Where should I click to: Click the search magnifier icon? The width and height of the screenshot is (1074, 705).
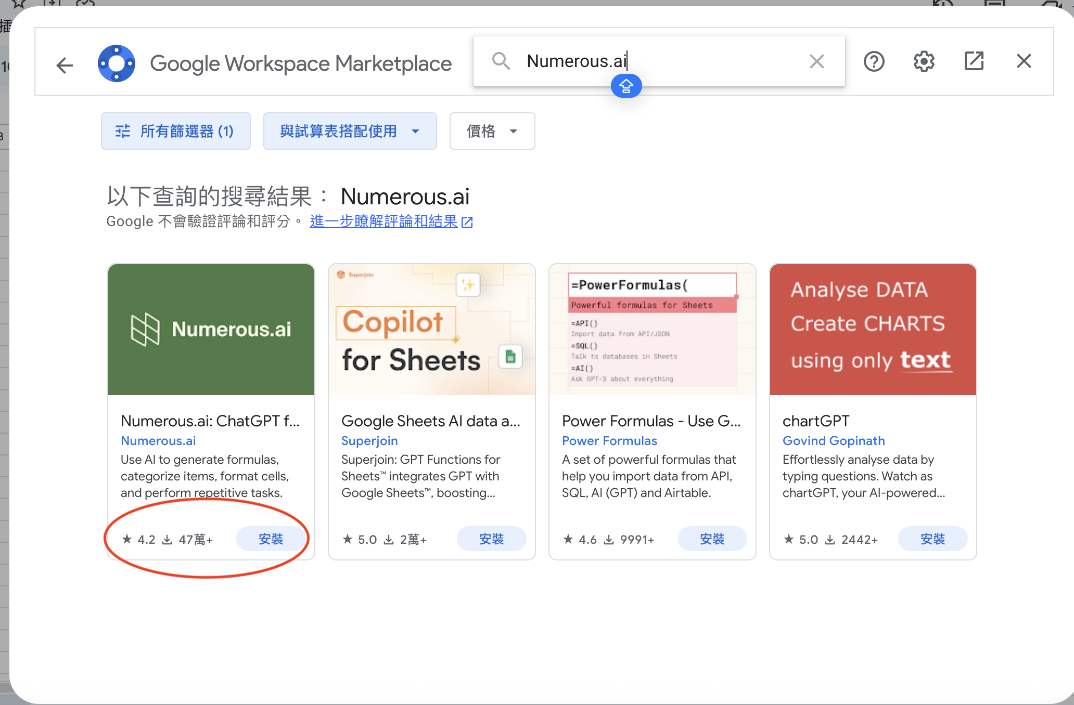click(501, 61)
